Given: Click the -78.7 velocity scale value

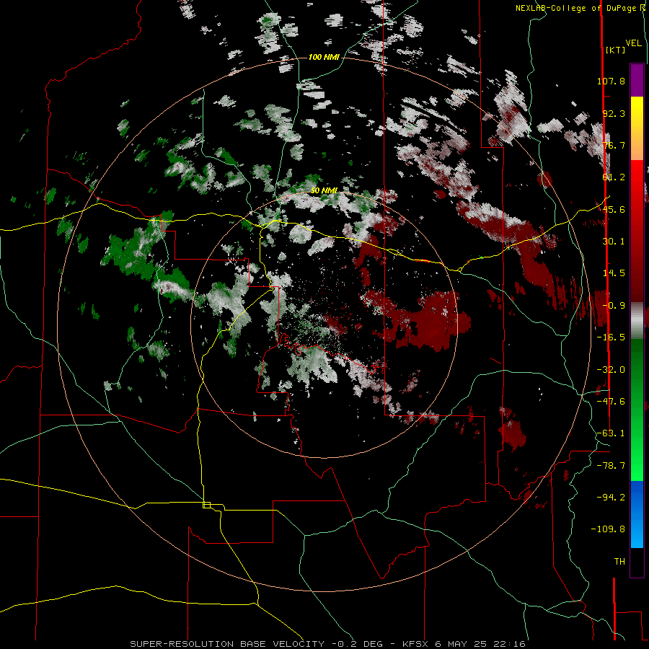Looking at the screenshot, I should click(611, 466).
